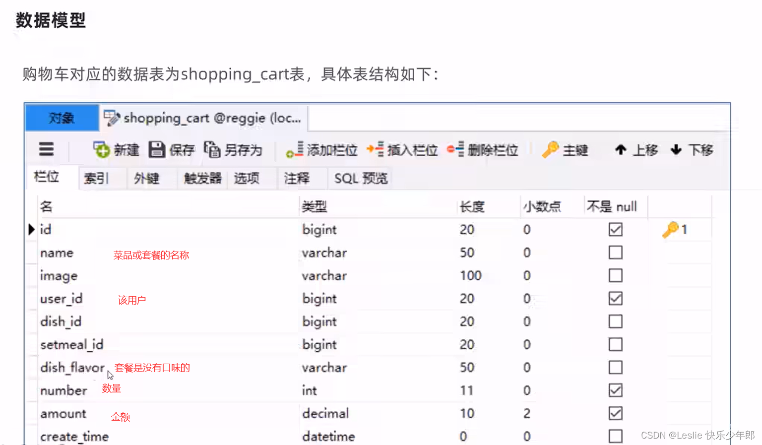Viewport: 762px width, 445px height.
Task: Select the 对象 (Objects) tab
Action: coord(62,118)
